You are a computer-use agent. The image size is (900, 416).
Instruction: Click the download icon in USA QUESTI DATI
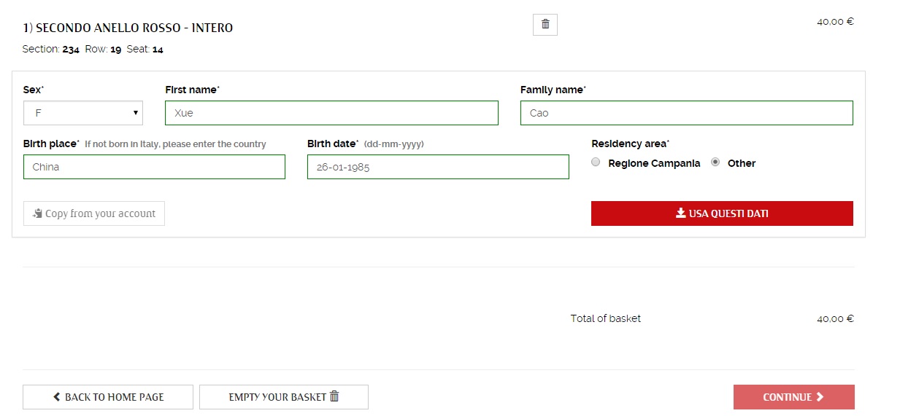680,213
